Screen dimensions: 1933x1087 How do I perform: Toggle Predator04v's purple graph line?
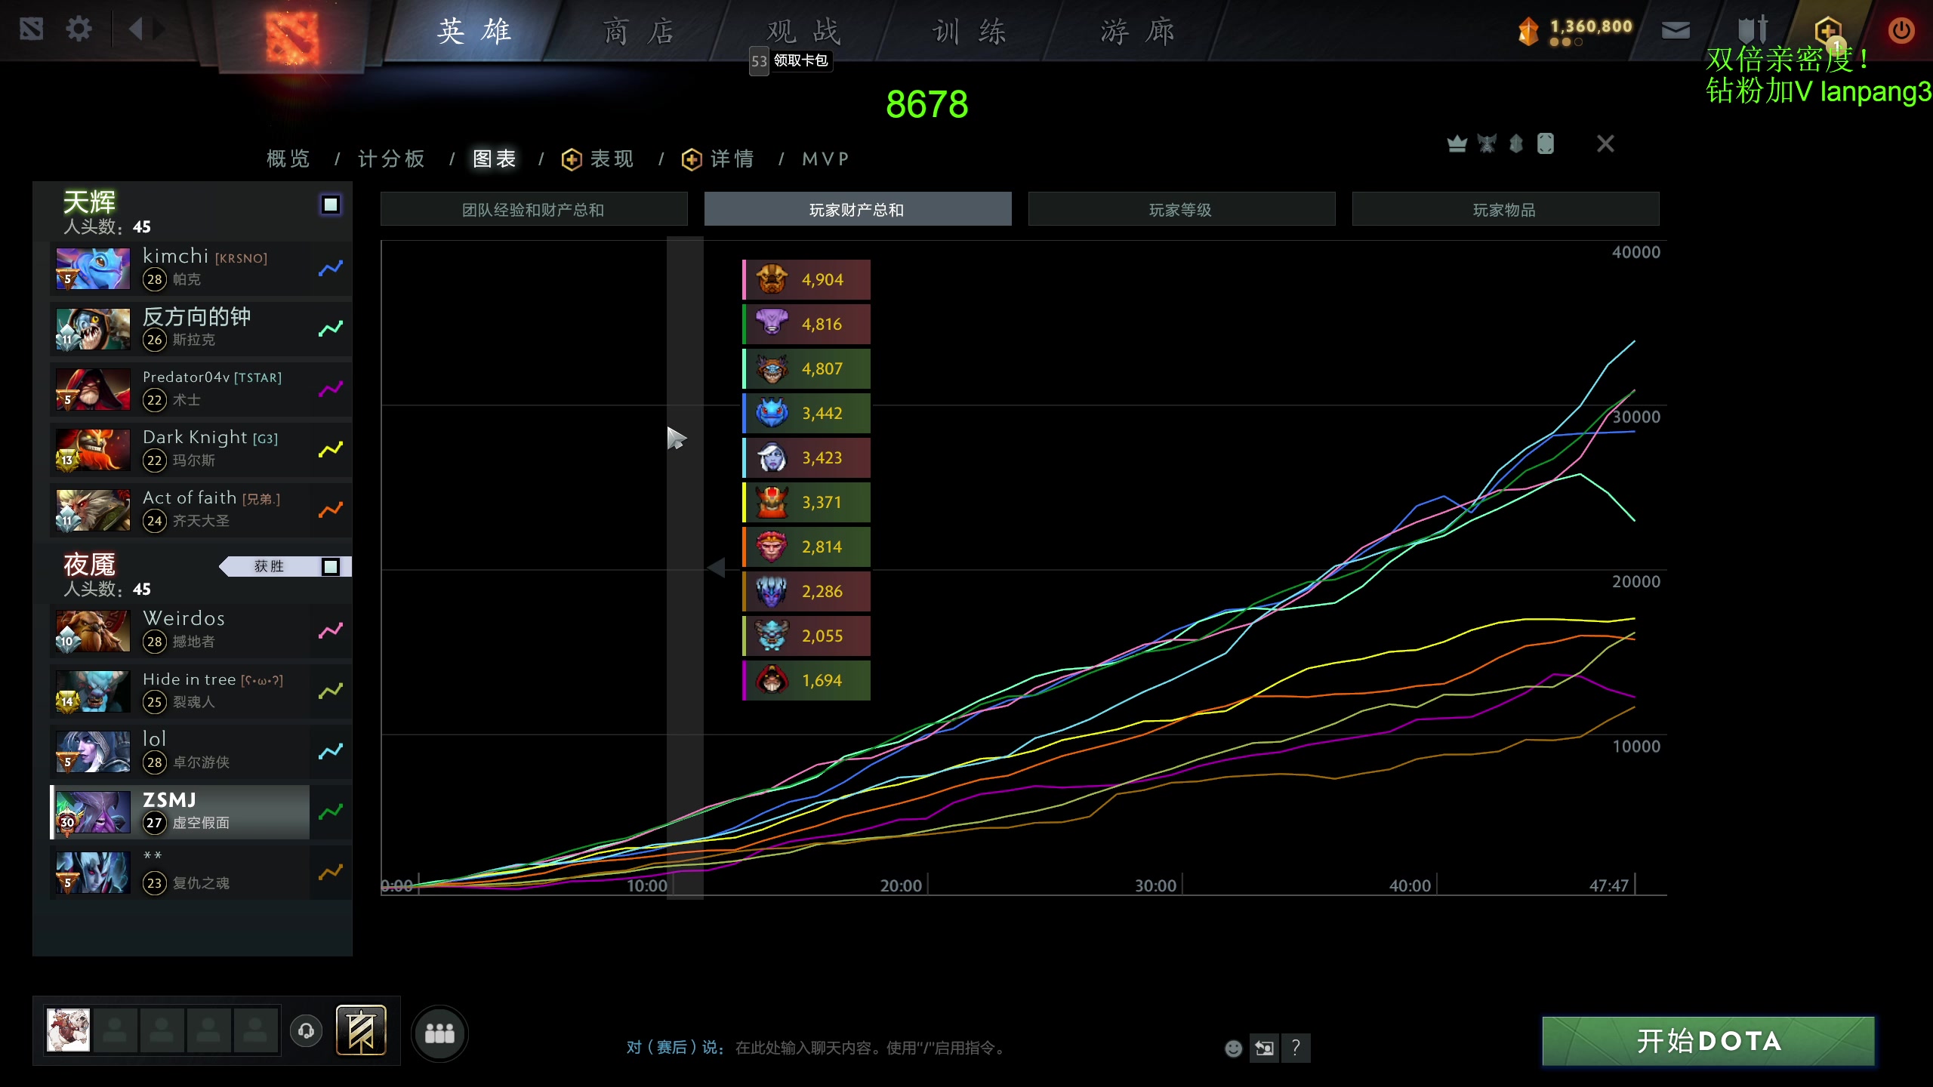331,390
